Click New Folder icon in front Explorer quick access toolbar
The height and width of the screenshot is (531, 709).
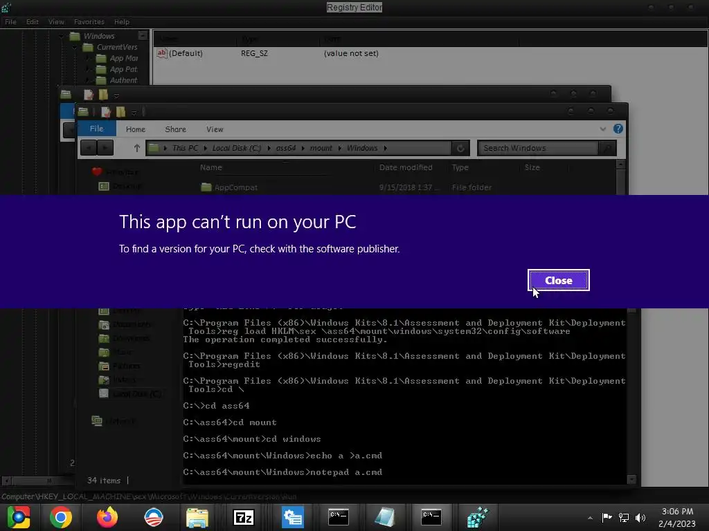(x=120, y=111)
